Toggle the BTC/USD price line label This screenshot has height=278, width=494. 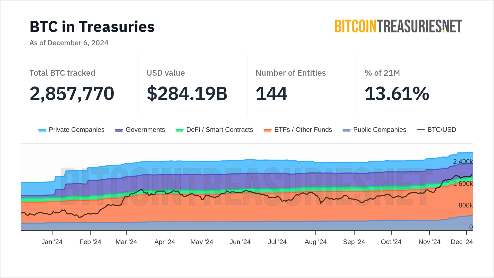pos(442,130)
